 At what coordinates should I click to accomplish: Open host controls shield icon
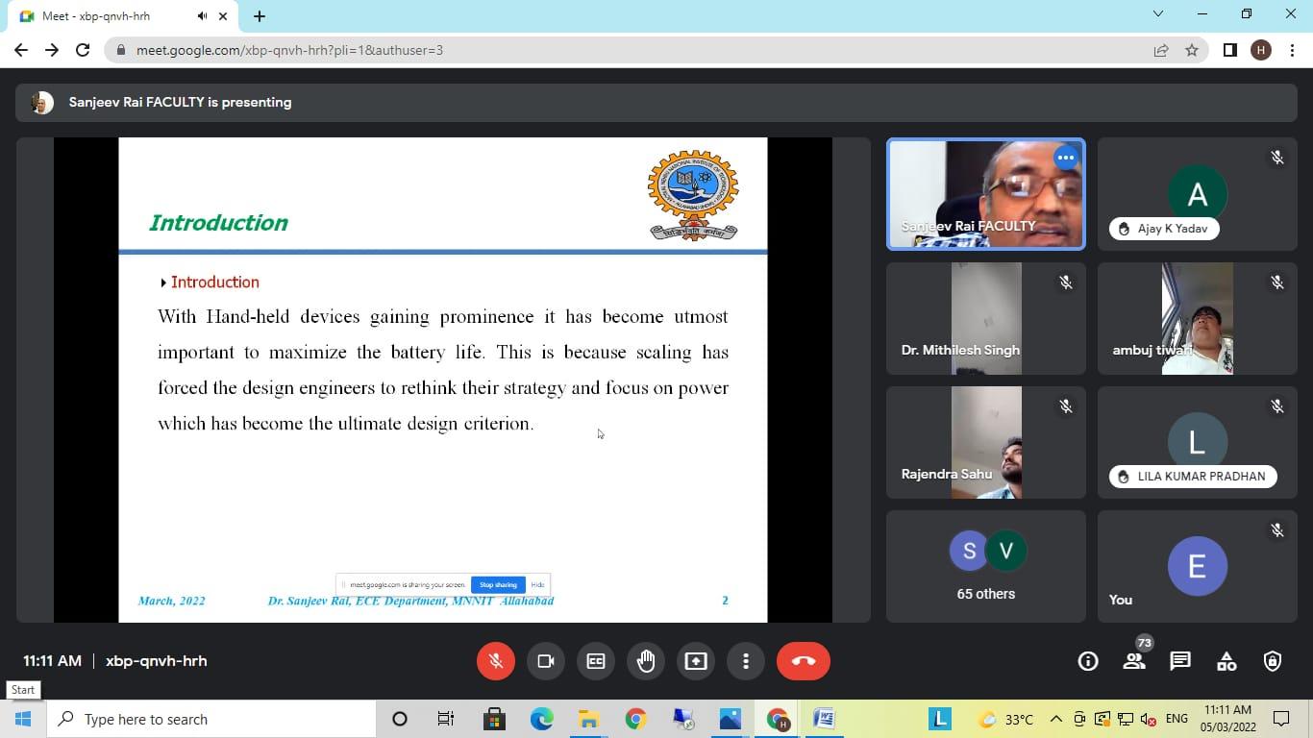click(1273, 661)
